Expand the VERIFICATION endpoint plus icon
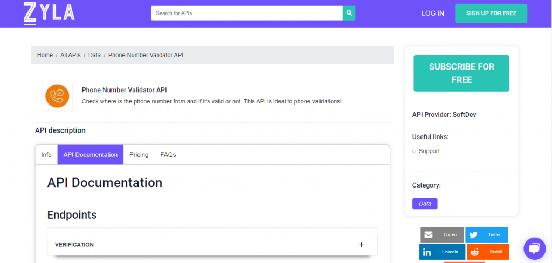 pos(361,245)
